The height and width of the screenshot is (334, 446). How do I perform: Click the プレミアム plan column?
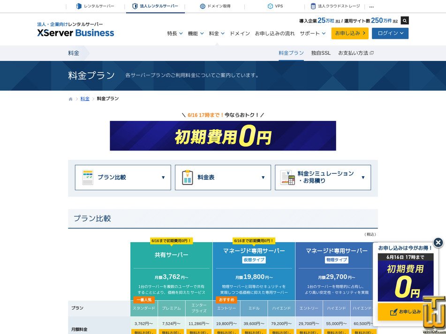tap(172, 308)
